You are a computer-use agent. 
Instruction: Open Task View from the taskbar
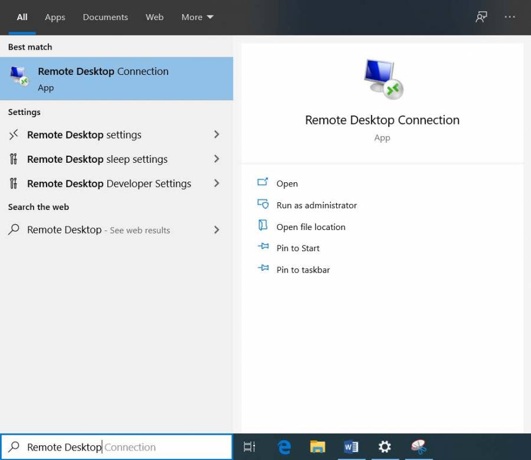(x=250, y=446)
